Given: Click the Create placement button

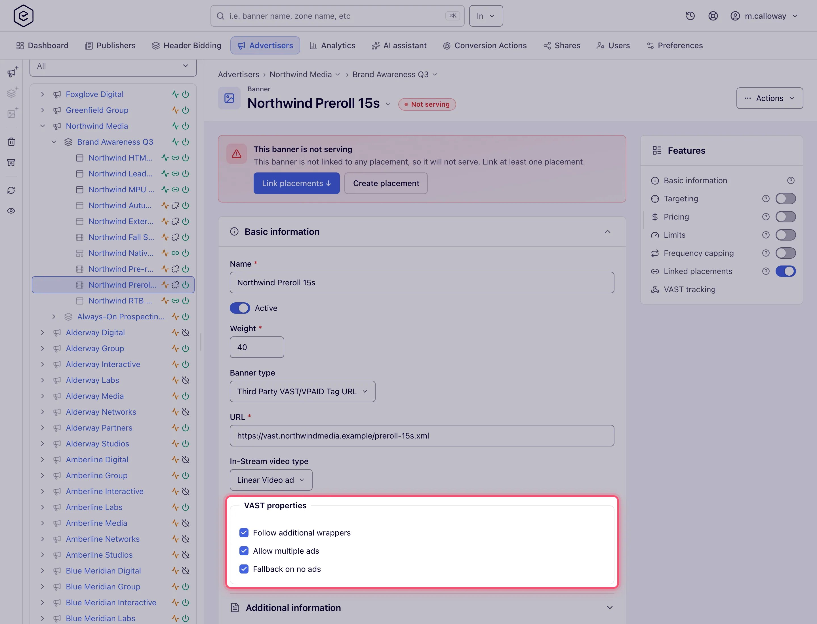Looking at the screenshot, I should click(x=386, y=184).
